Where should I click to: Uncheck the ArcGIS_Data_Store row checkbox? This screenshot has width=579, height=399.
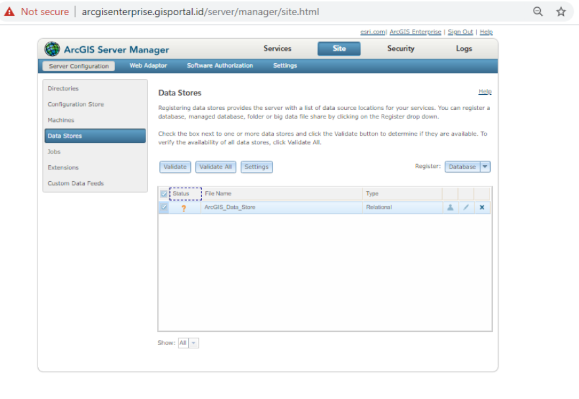164,207
